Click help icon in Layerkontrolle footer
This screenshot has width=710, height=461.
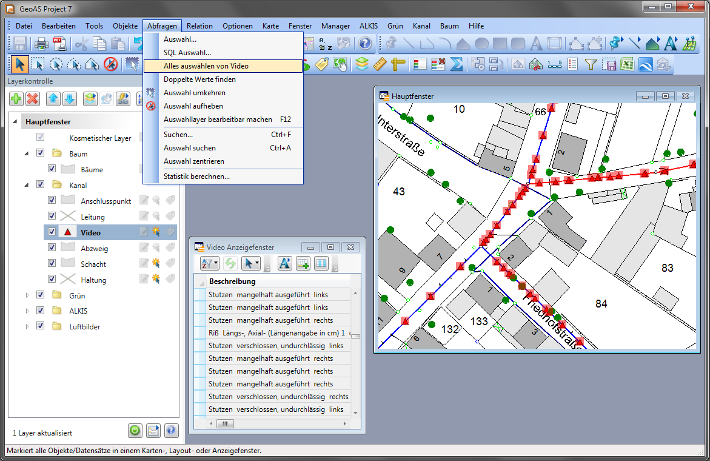coord(171,430)
